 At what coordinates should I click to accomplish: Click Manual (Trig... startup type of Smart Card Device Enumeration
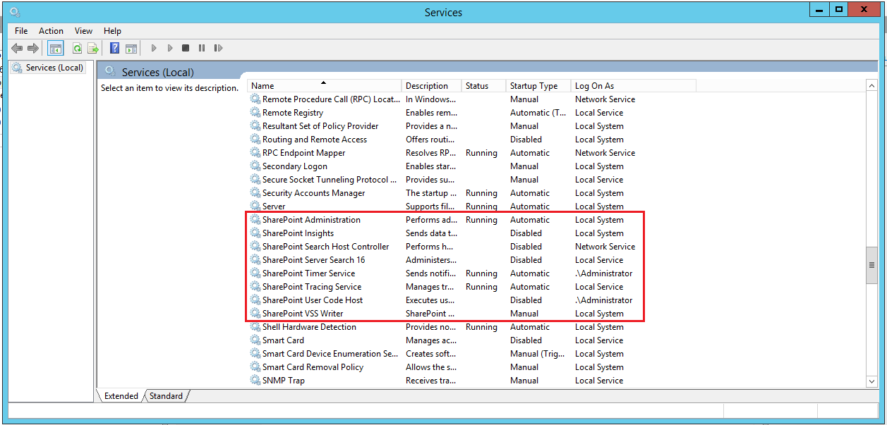pyautogui.click(x=537, y=354)
